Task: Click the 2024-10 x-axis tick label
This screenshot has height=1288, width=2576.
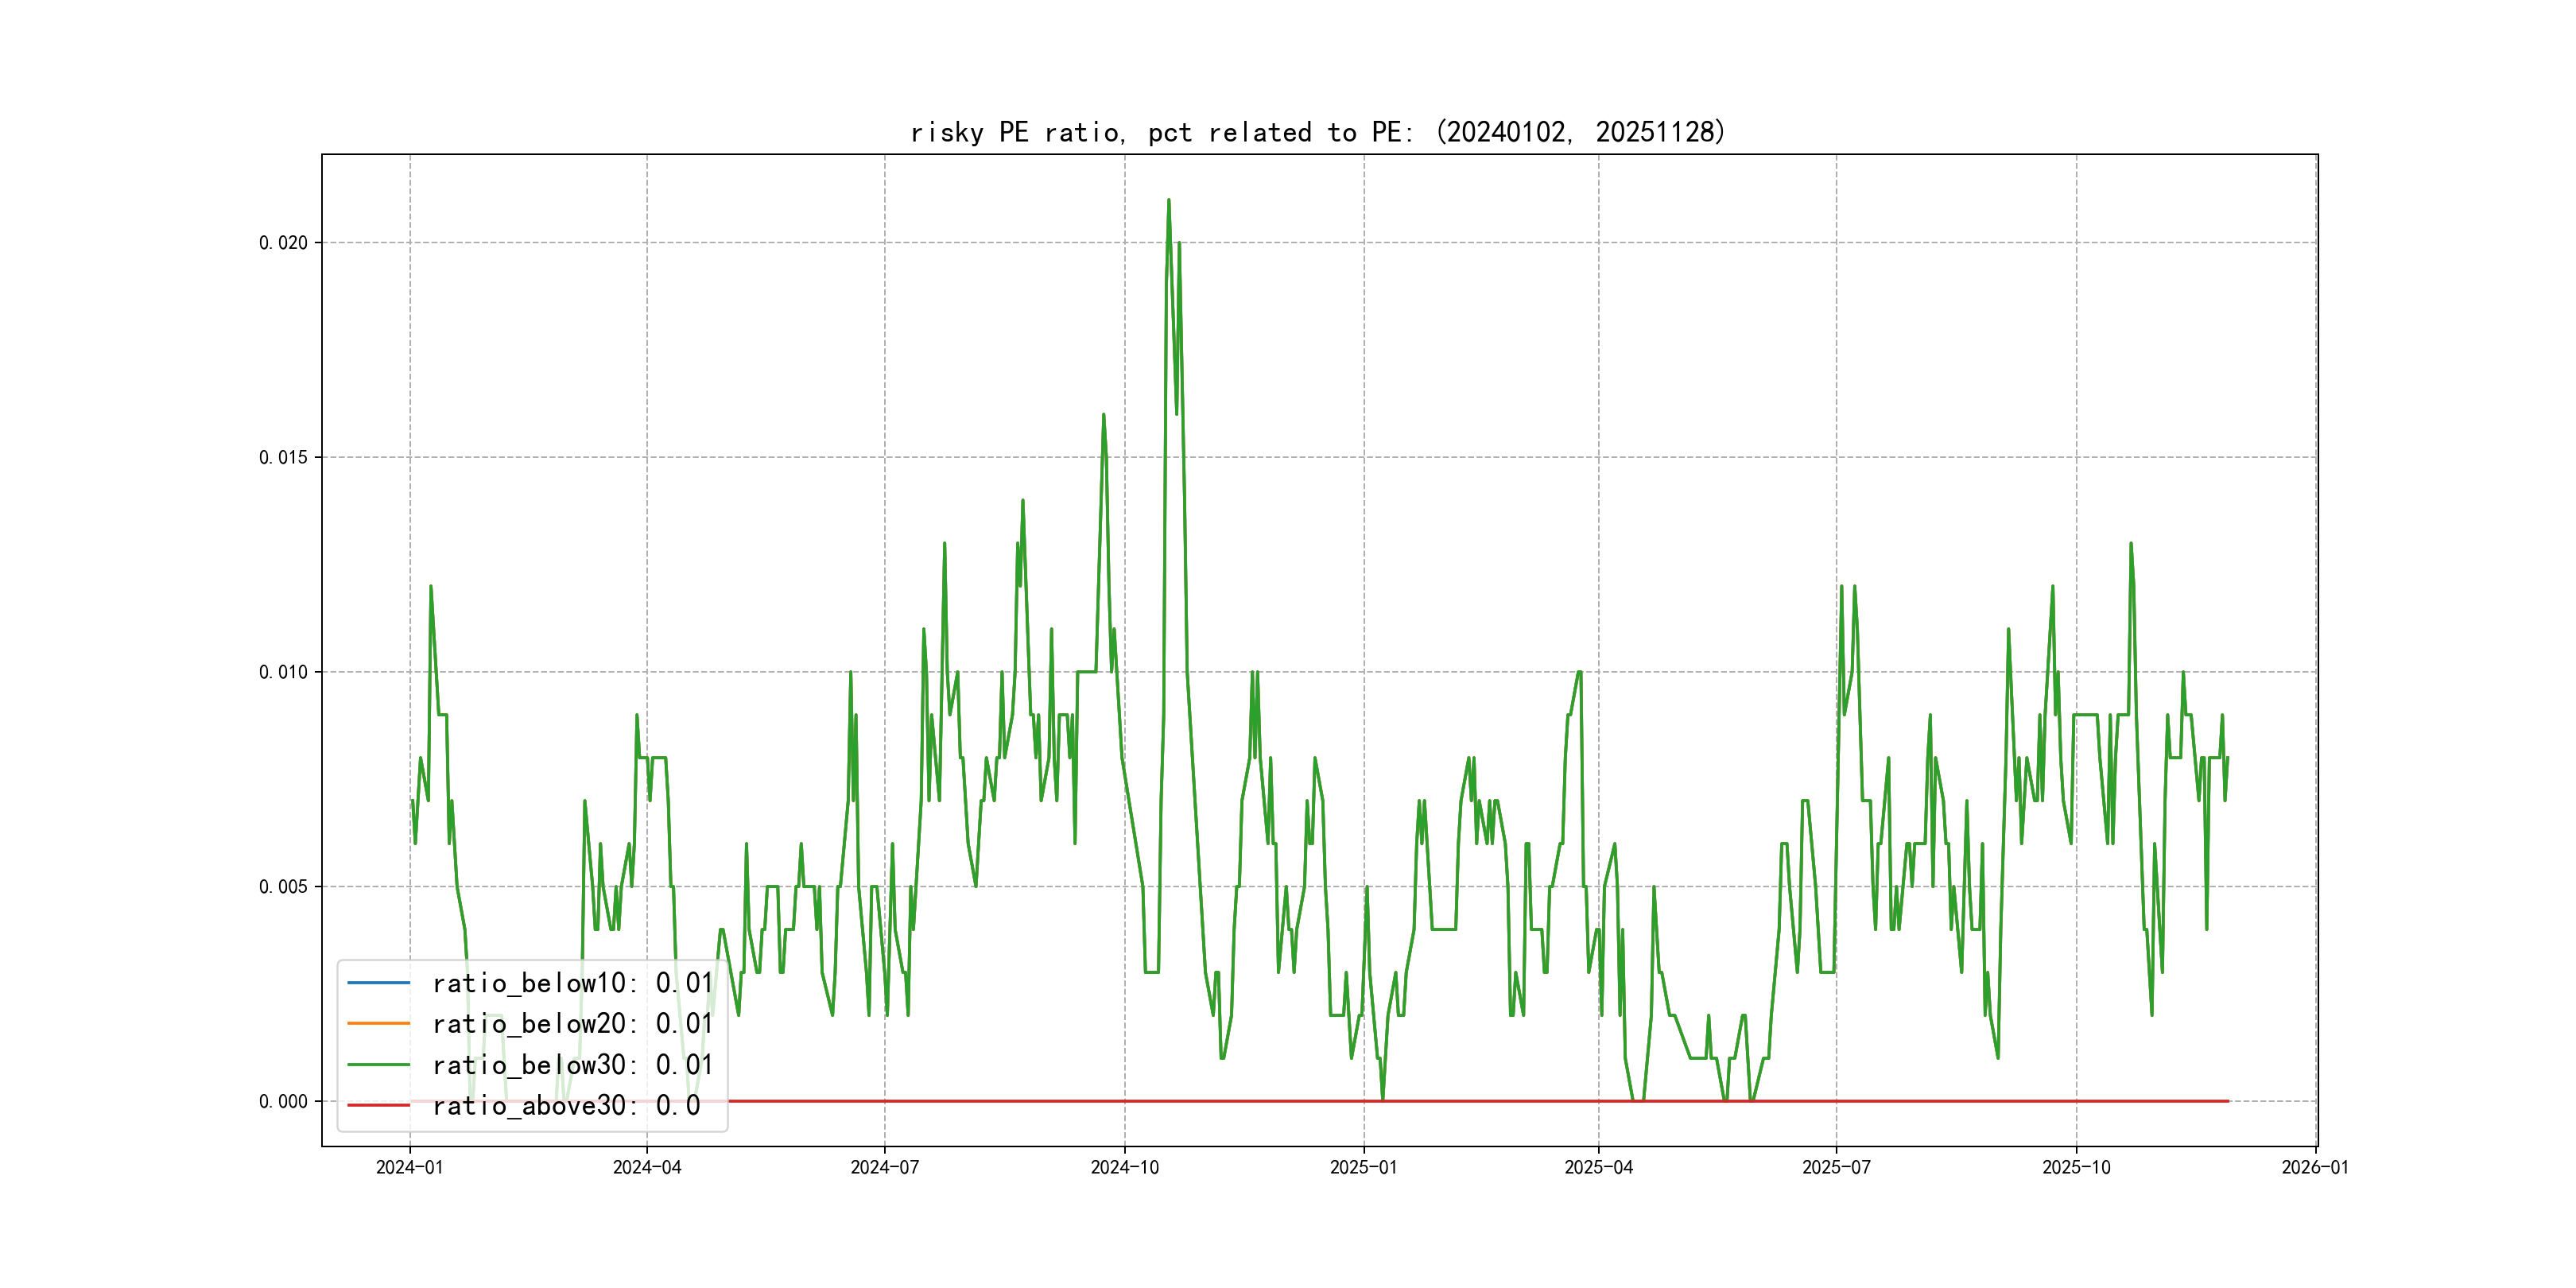Action: (x=1124, y=1167)
